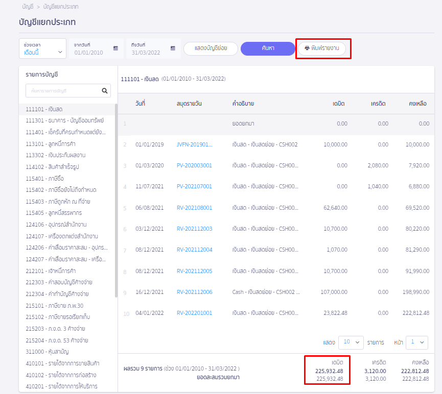Viewport: 442px width, 394px height.
Task: Open the หน้า page number dropdown
Action: (417, 342)
